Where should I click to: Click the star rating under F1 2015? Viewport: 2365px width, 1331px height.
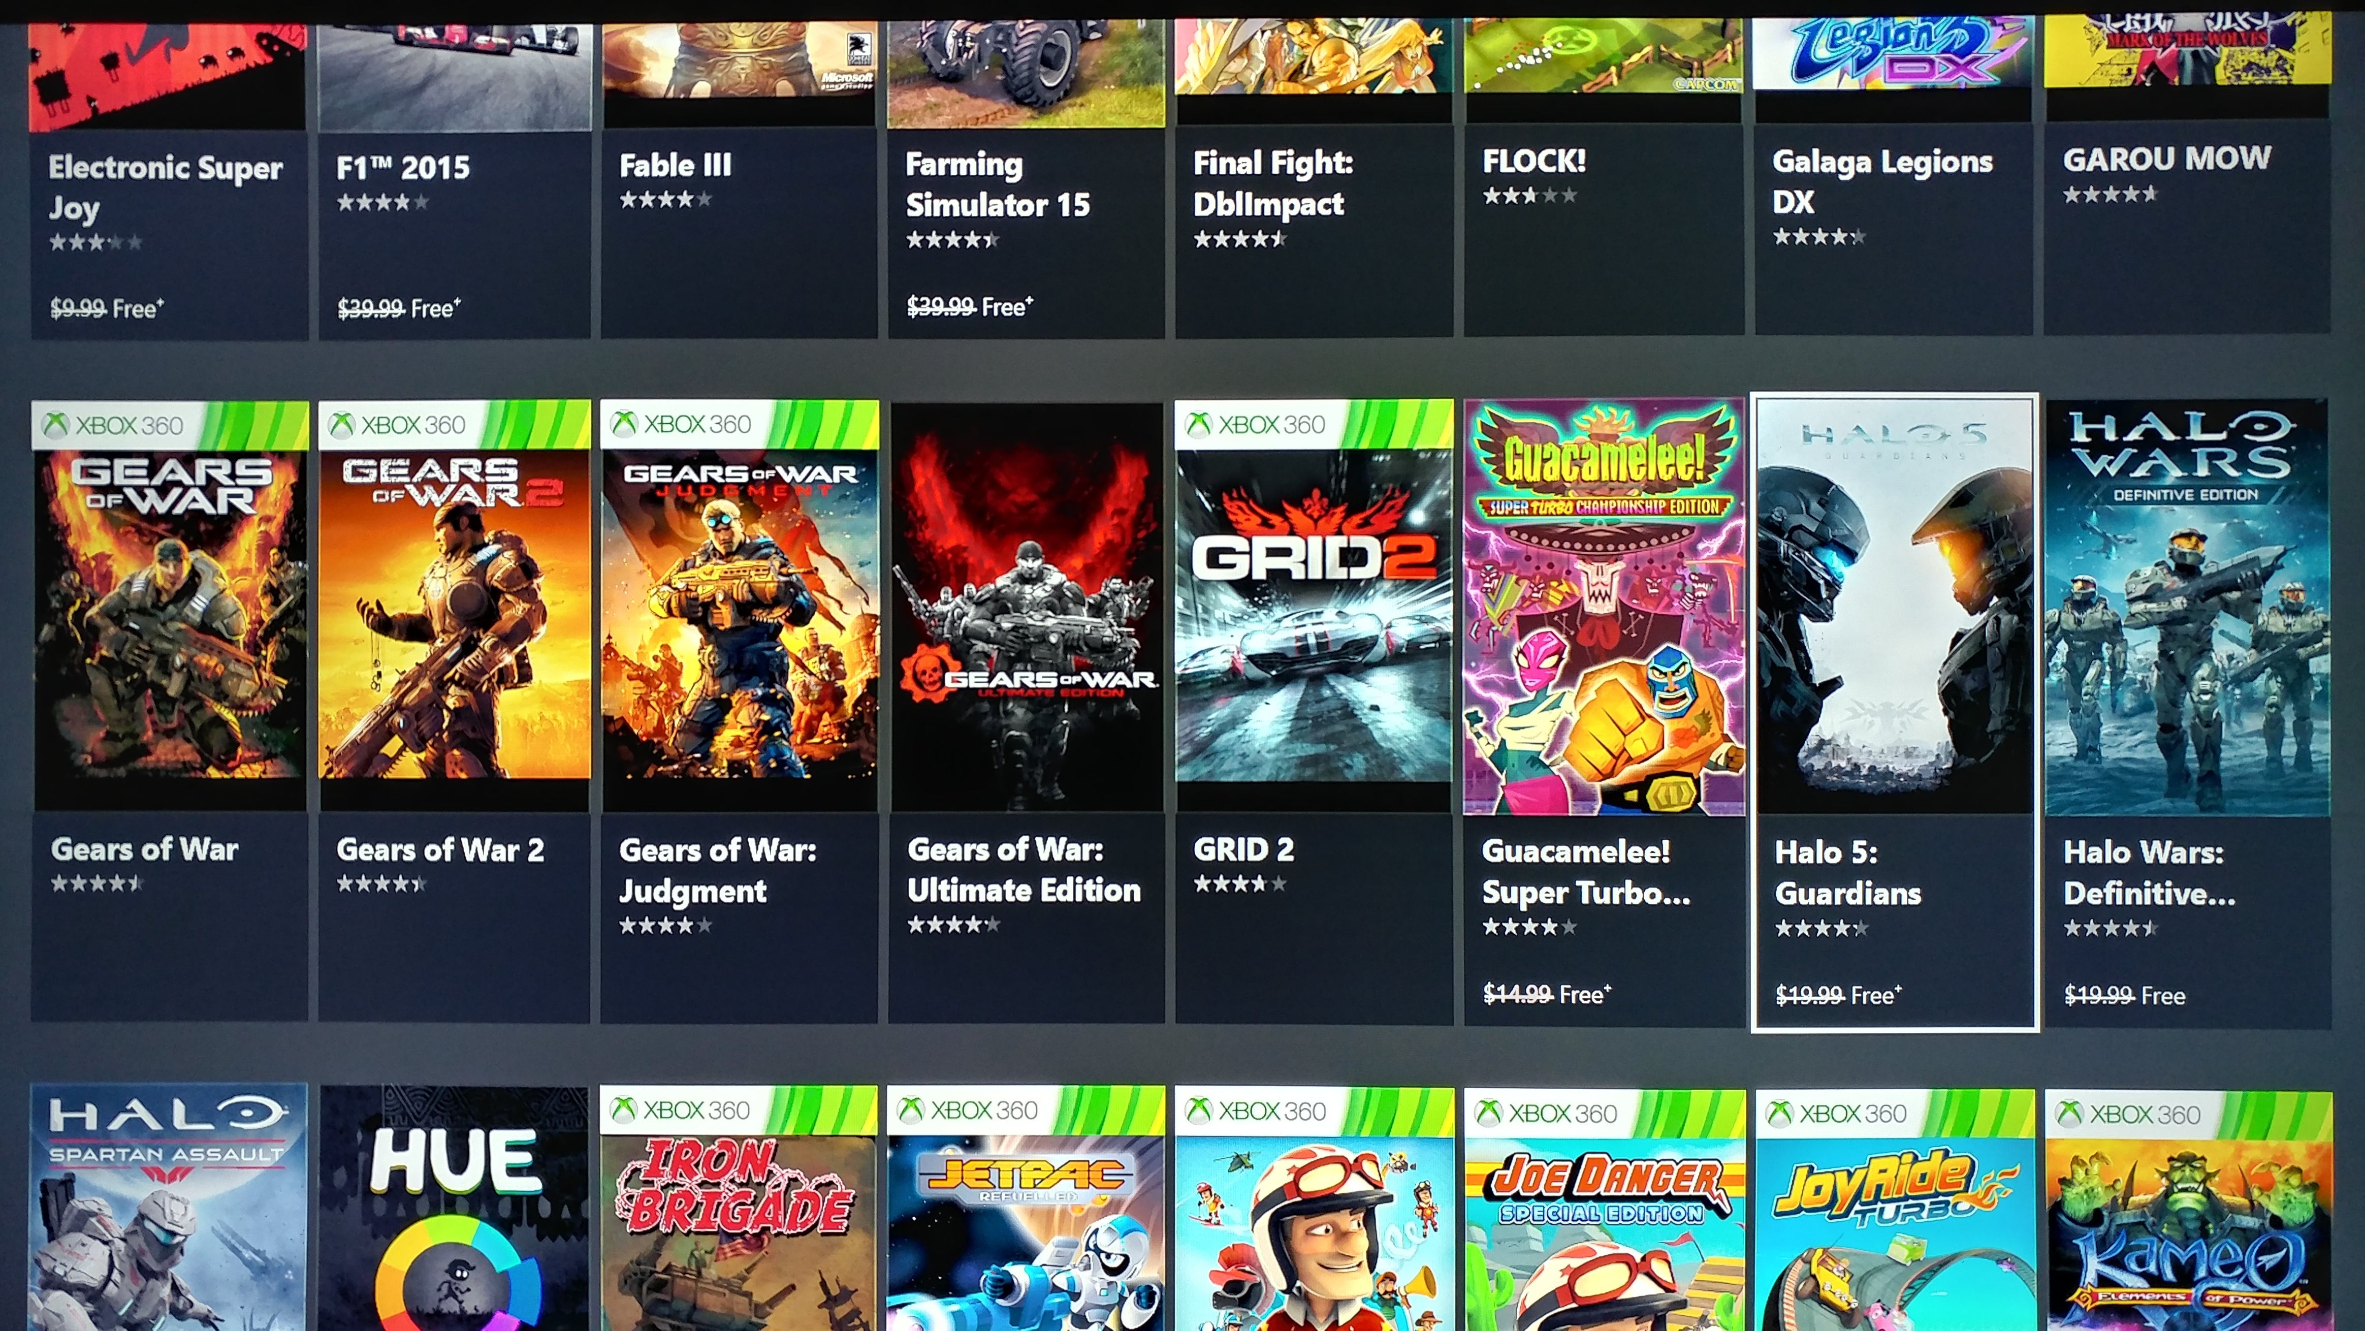click(x=382, y=202)
